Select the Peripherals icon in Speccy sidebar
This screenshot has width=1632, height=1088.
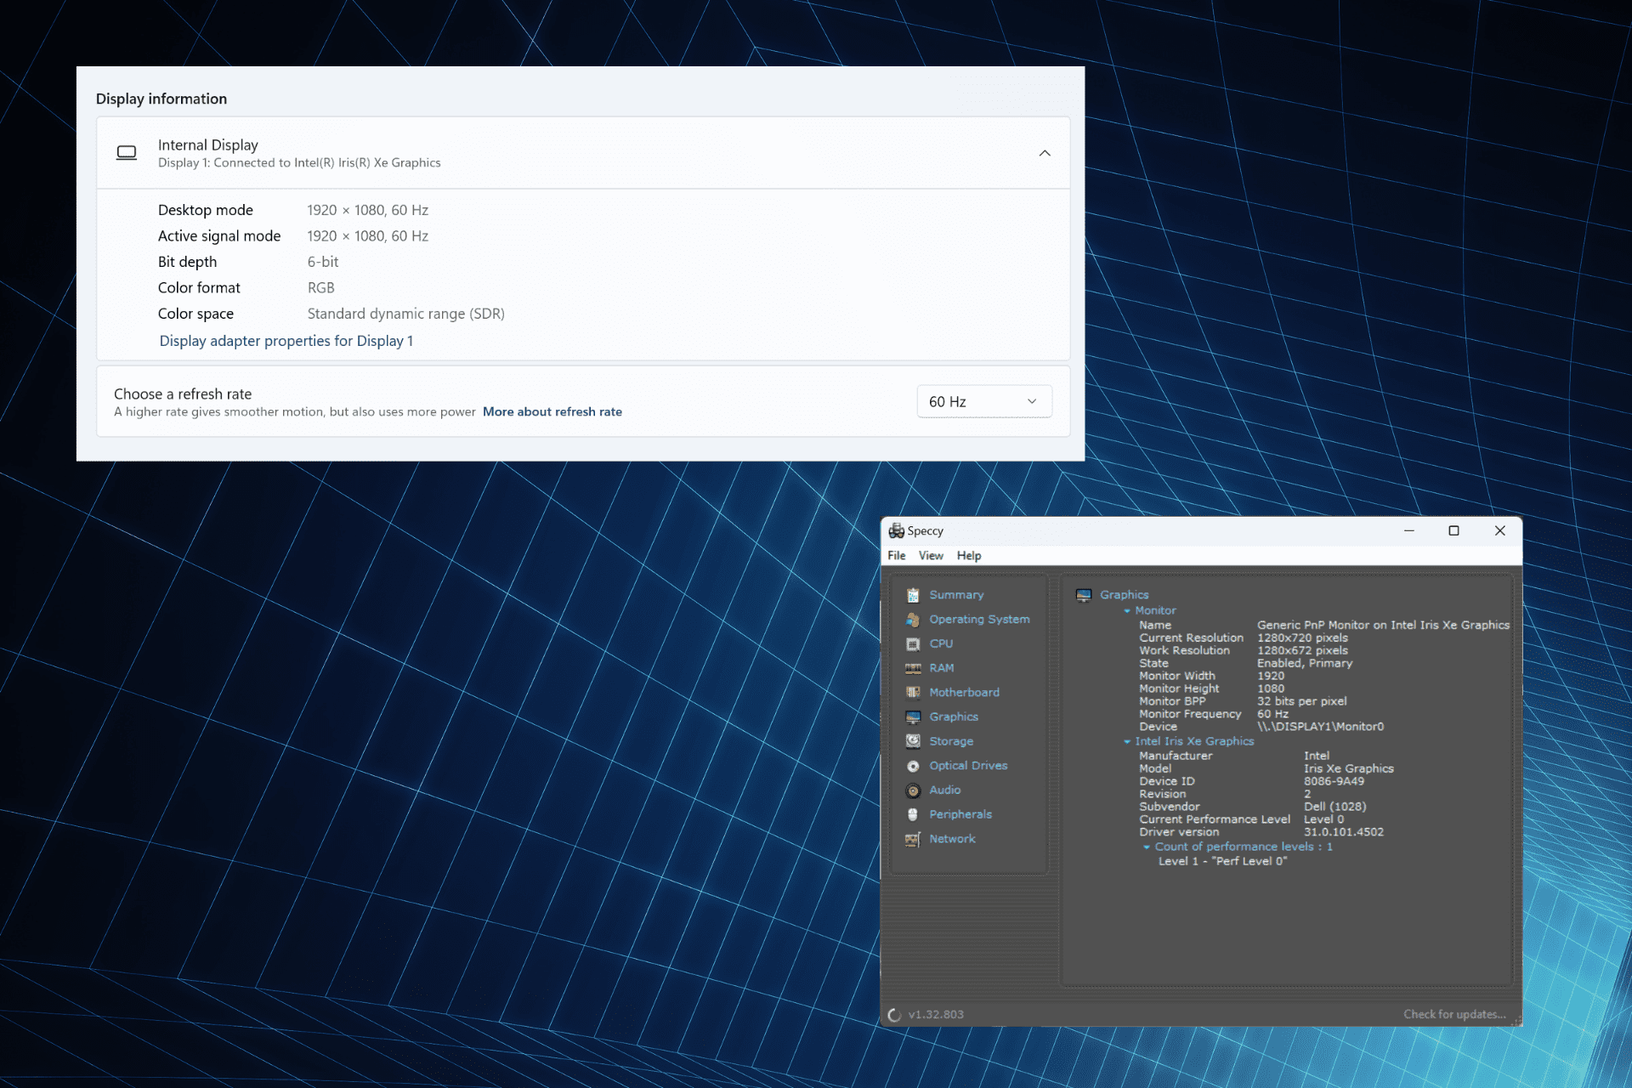(x=912, y=813)
